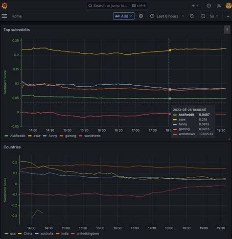
Task: Click the Countries panel title
Action: 12,147
